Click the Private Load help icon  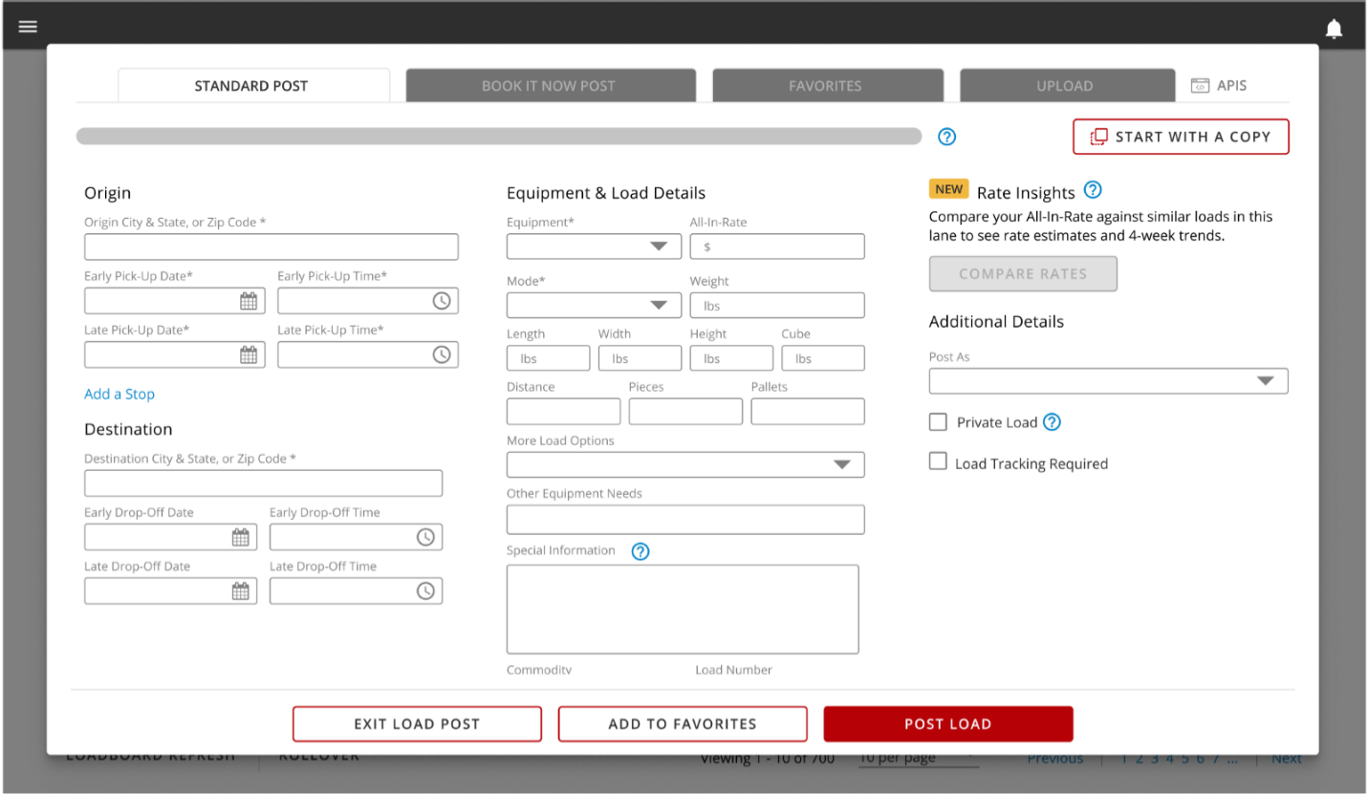tap(1052, 421)
